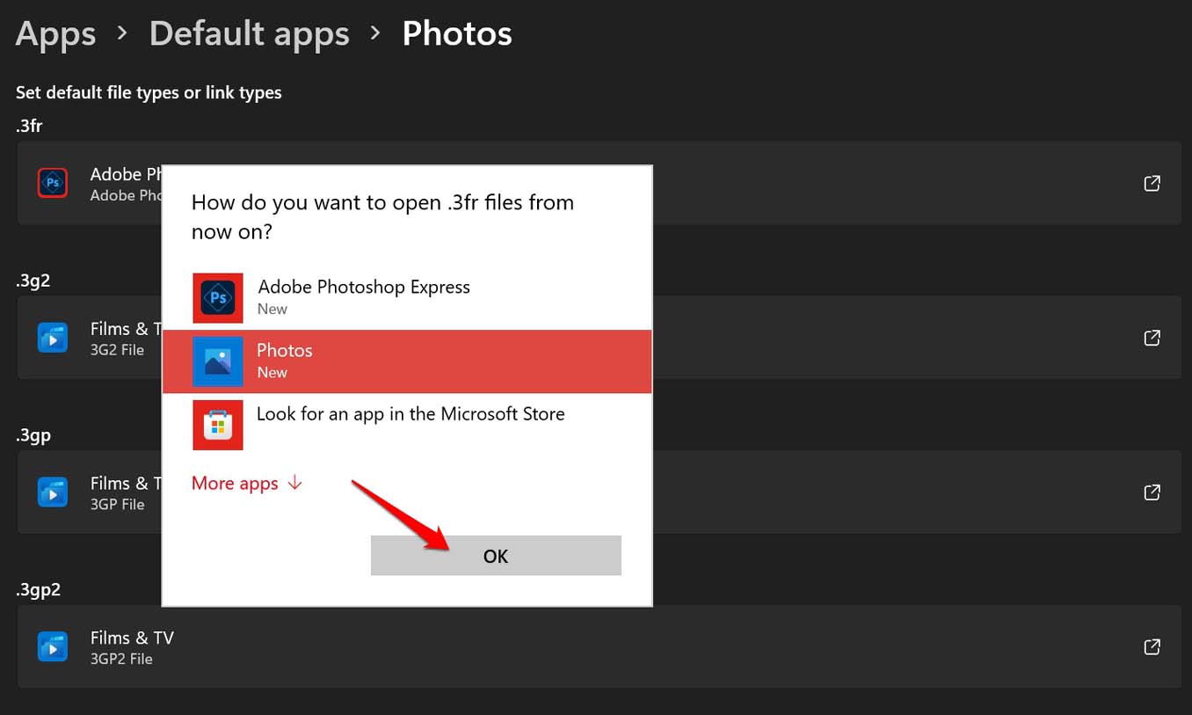The height and width of the screenshot is (715, 1192).
Task: Click external link icon for .3g2 row
Action: (1152, 338)
